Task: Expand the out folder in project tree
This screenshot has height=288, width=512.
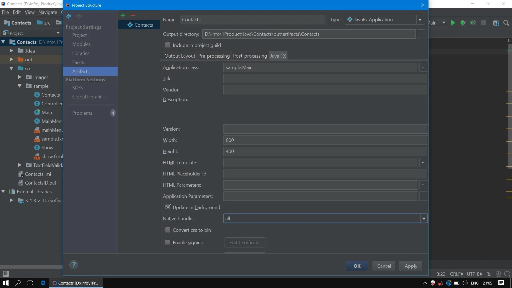Action: pyautogui.click(x=11, y=59)
